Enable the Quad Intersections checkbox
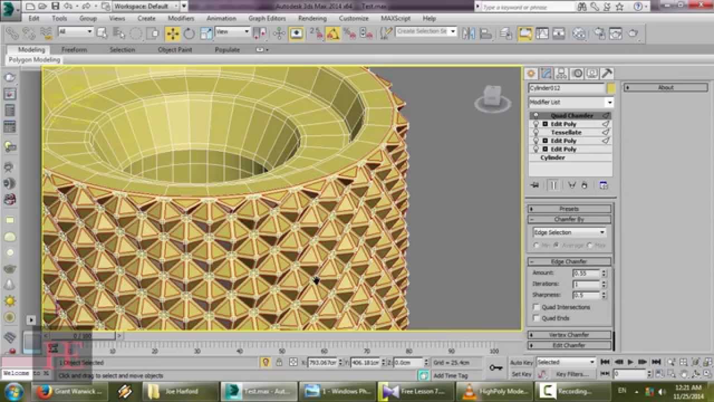This screenshot has width=714, height=402. [x=537, y=307]
